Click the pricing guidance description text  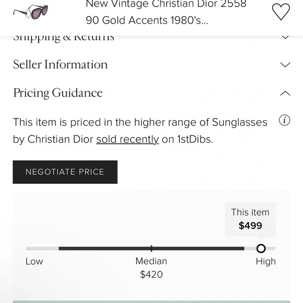tap(140, 131)
